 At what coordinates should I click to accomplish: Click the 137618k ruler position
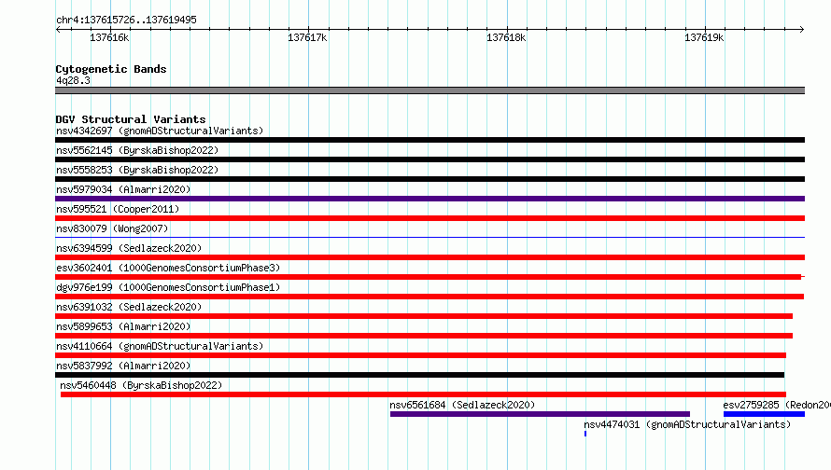(506, 37)
